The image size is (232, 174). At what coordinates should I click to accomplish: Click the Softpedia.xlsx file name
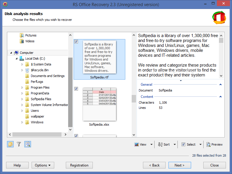tap(99, 124)
